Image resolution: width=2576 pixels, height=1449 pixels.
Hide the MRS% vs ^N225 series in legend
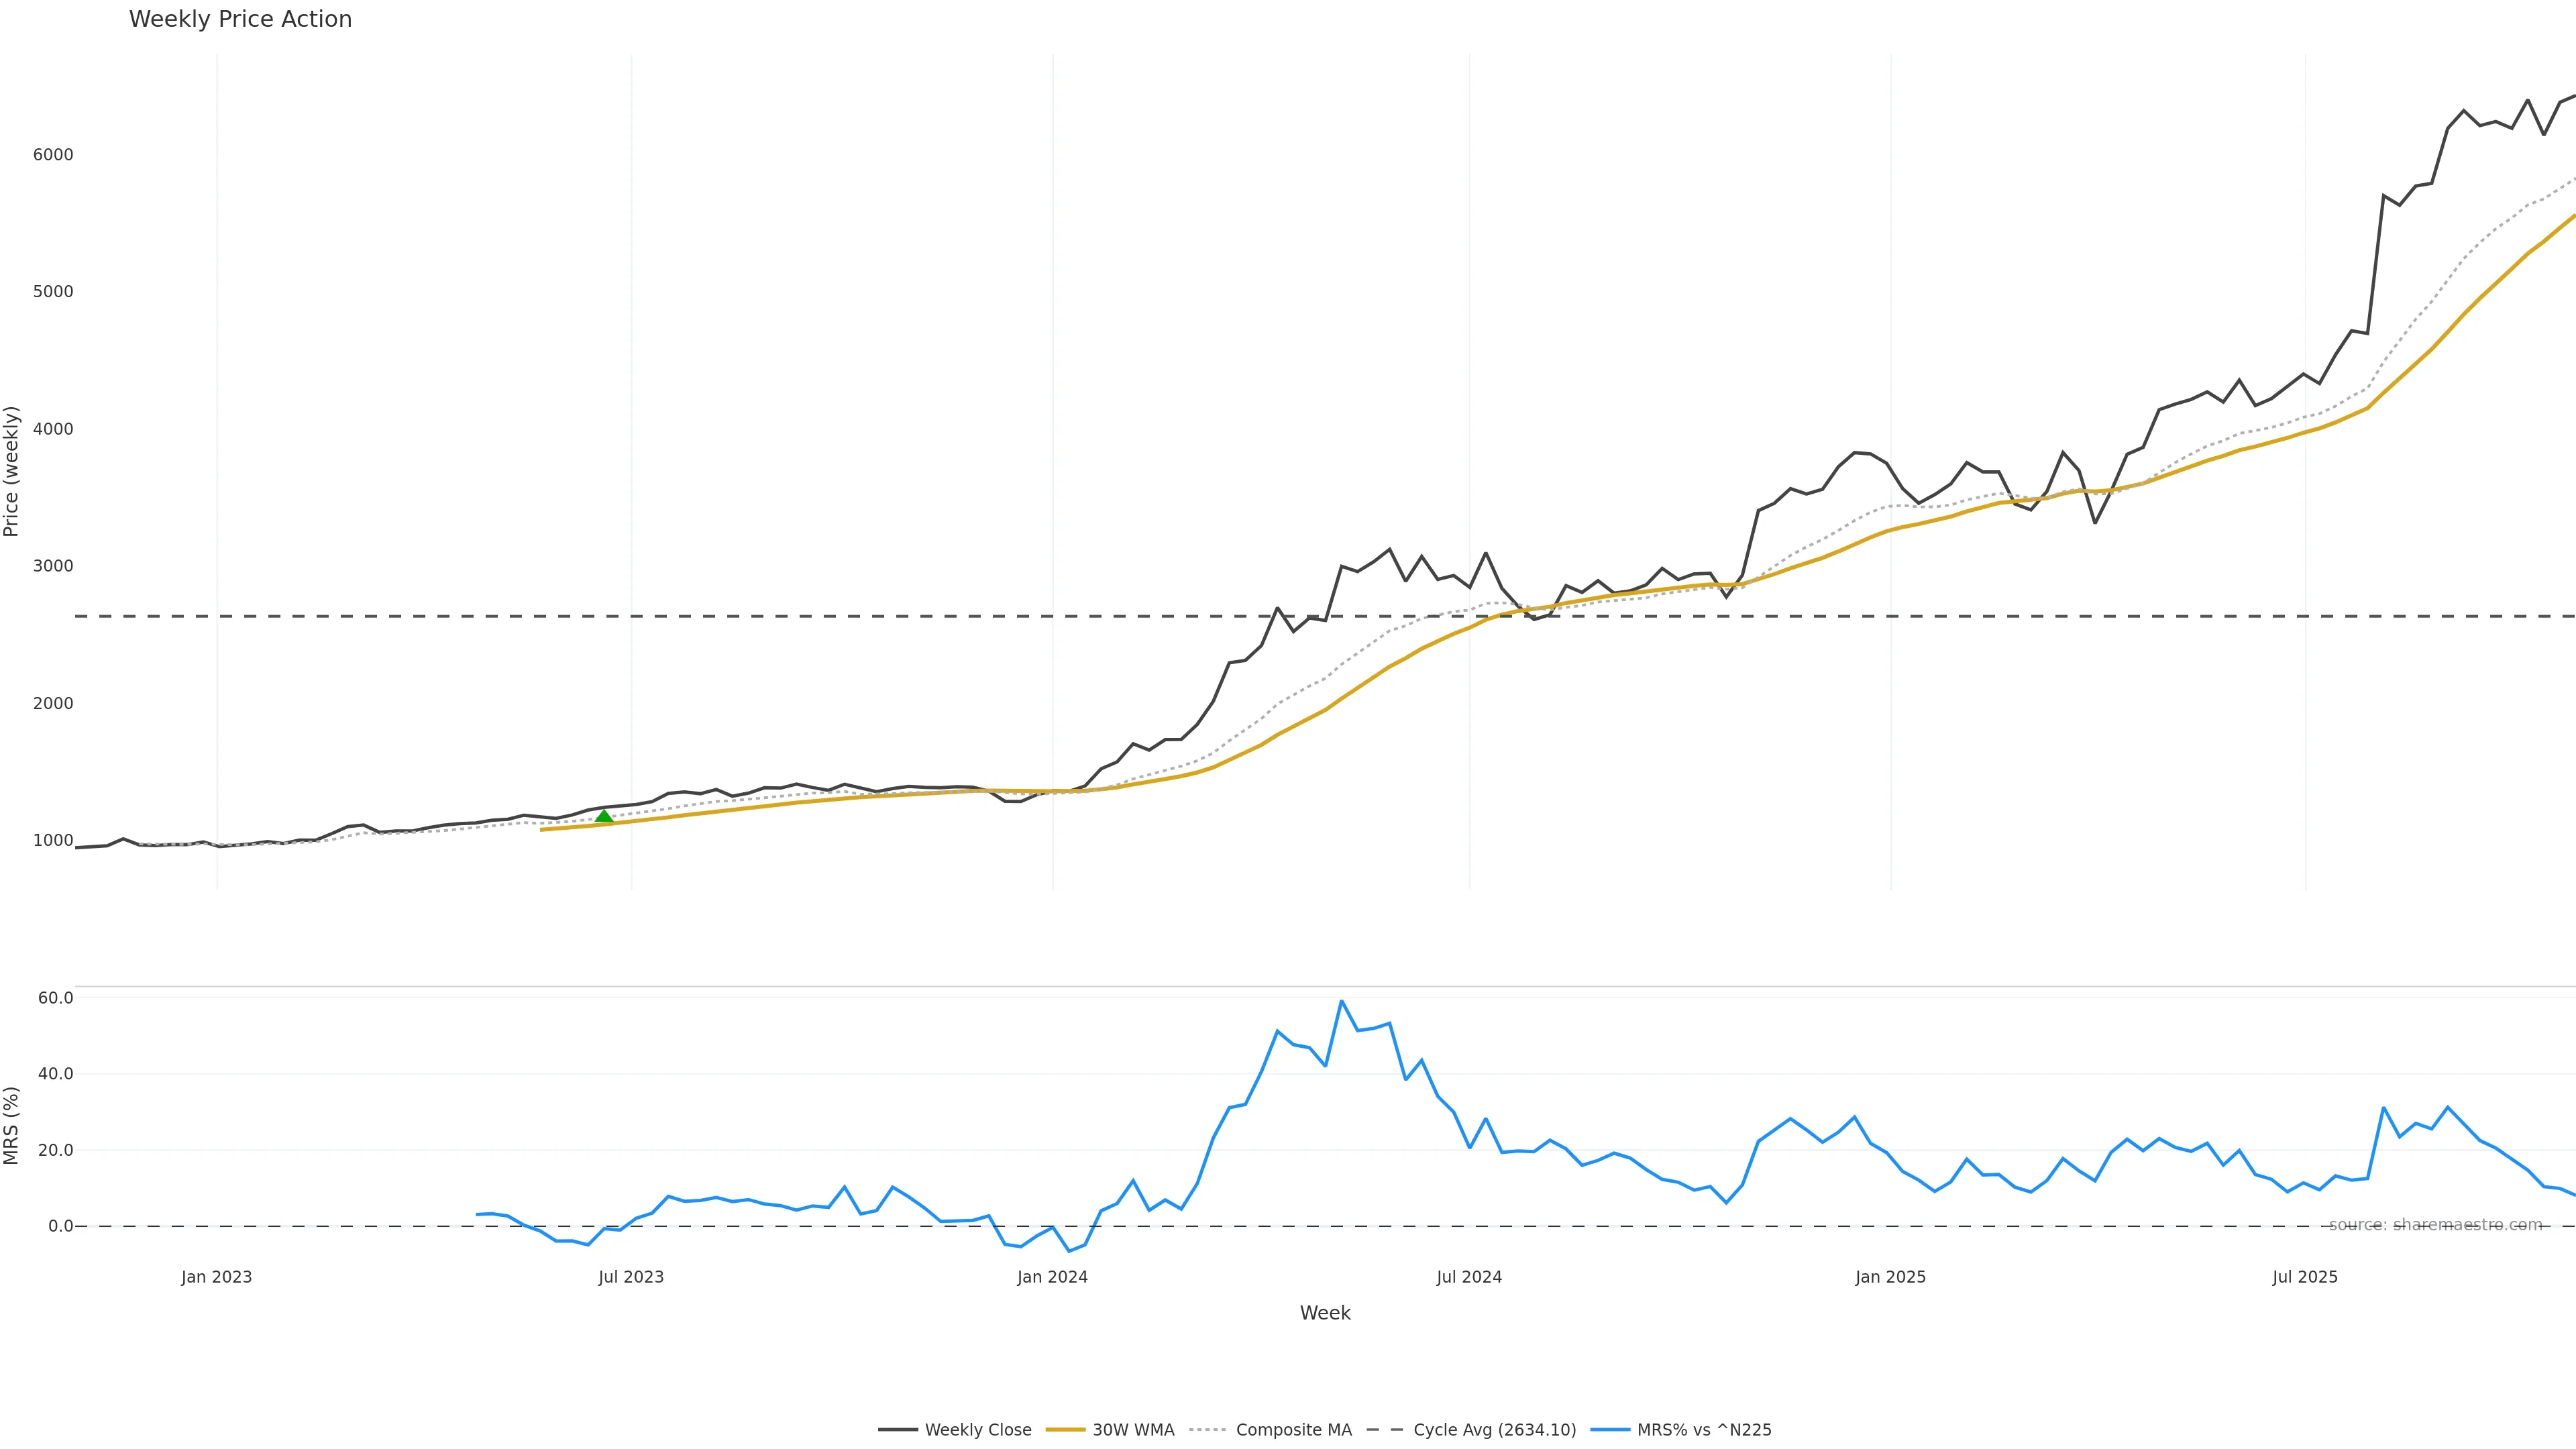point(1703,1430)
